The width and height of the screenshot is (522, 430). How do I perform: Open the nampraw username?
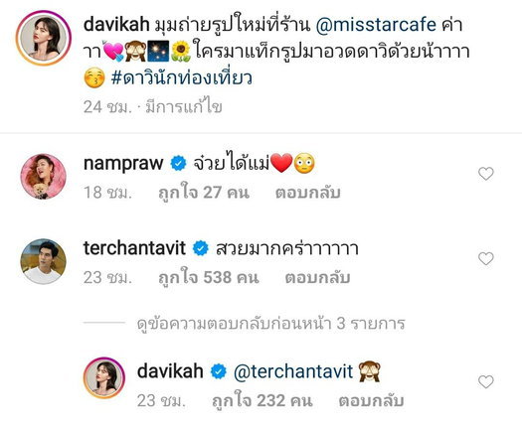(x=123, y=163)
